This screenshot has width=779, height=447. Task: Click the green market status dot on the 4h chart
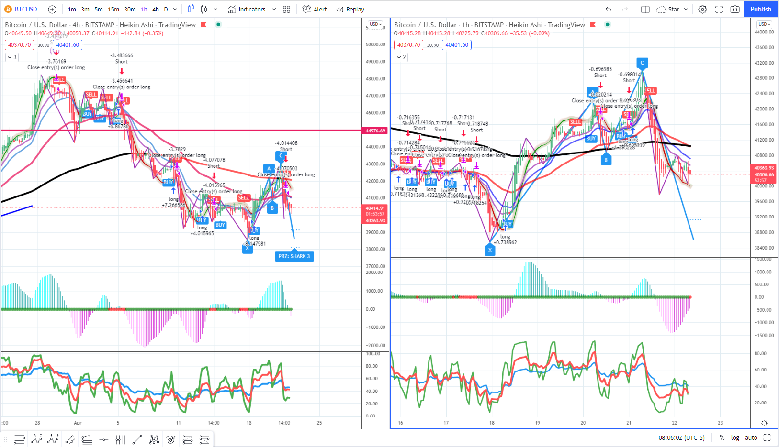pos(218,25)
